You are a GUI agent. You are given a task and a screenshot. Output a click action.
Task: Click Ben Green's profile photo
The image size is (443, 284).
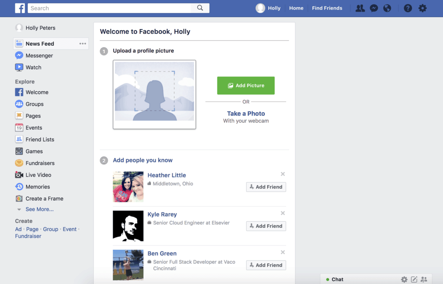[128, 265]
